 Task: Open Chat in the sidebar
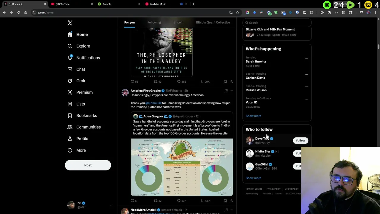tap(76, 69)
